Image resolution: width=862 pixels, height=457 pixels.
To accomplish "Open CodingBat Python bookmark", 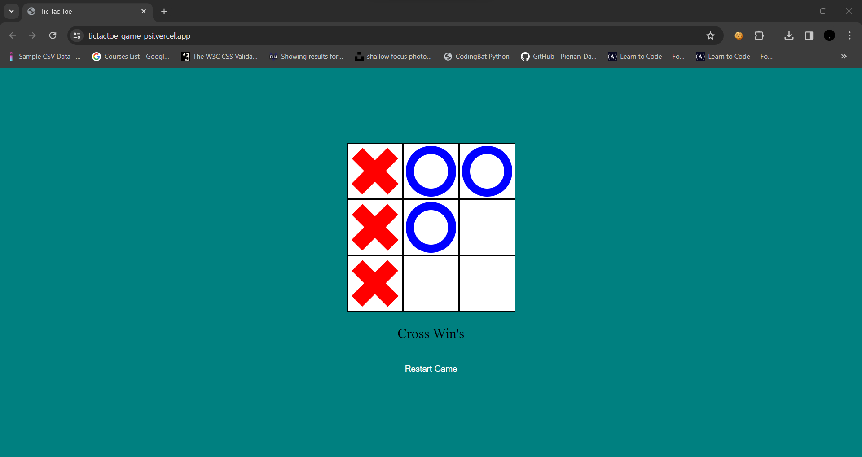I will click(x=477, y=57).
